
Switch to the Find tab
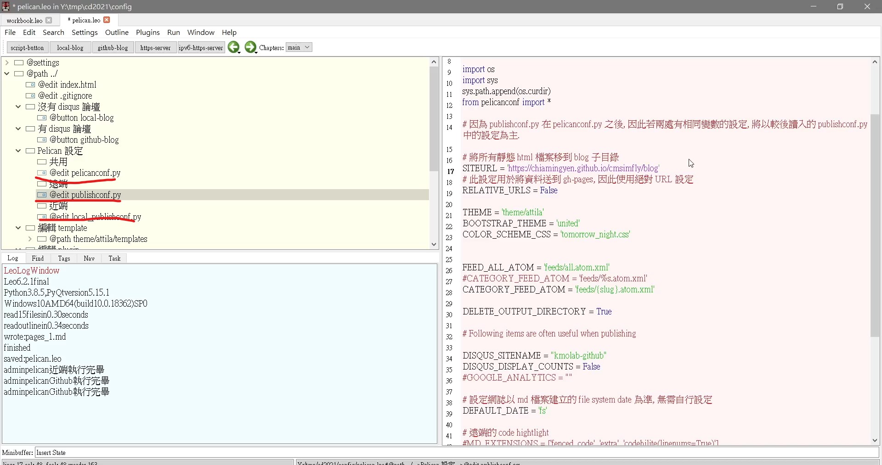pos(38,258)
